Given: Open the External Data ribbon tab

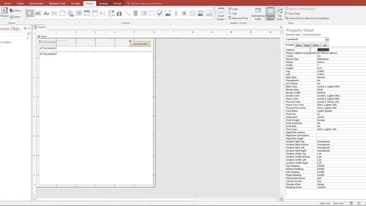Looking at the screenshot, I should coord(36,3).
